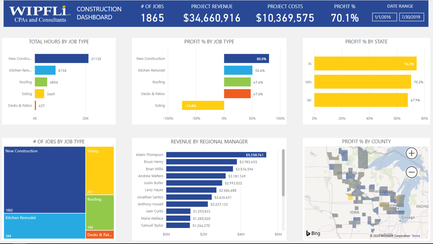Viewport: 433px width, 244px height.
Task: Zoom out on the county map
Action: point(411,172)
